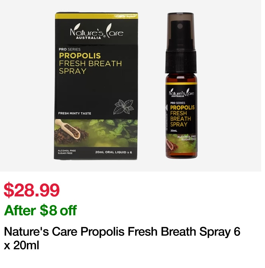Screen dimensions: 265x268
Task: Click the Nature's Care logo on the box
Action: 97,31
